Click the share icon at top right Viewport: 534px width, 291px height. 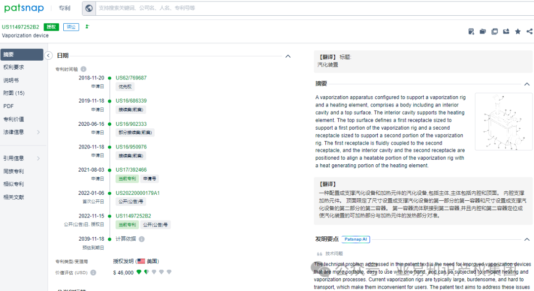529,31
